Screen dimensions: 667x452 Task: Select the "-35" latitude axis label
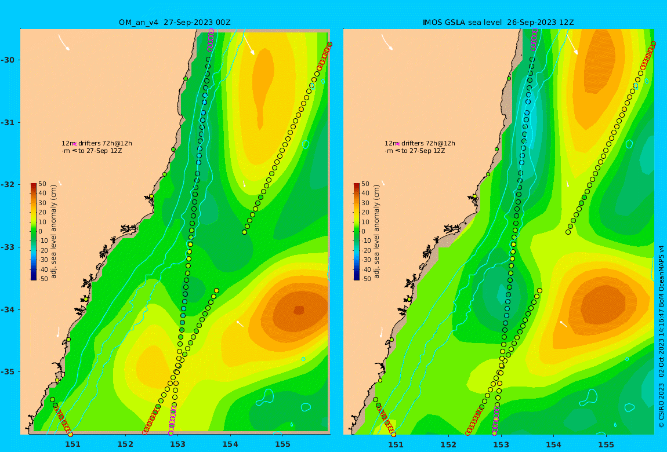pos(8,371)
